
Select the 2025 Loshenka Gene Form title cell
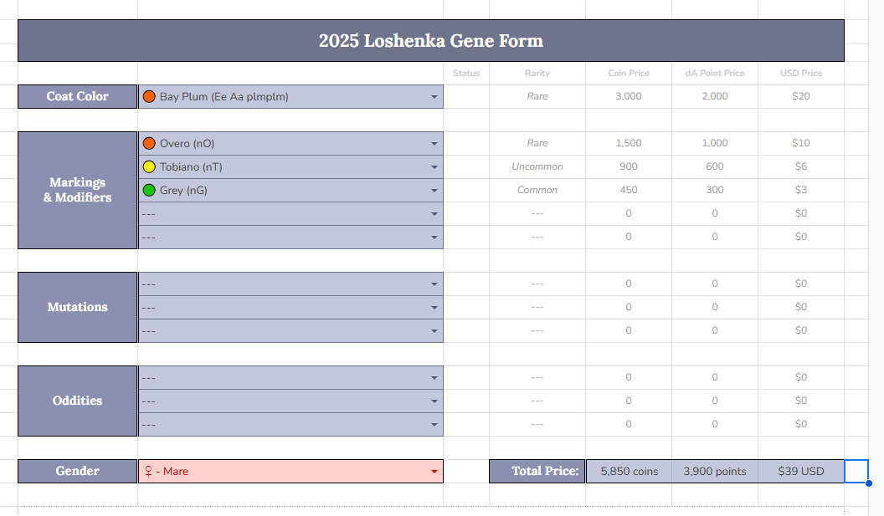click(x=430, y=40)
